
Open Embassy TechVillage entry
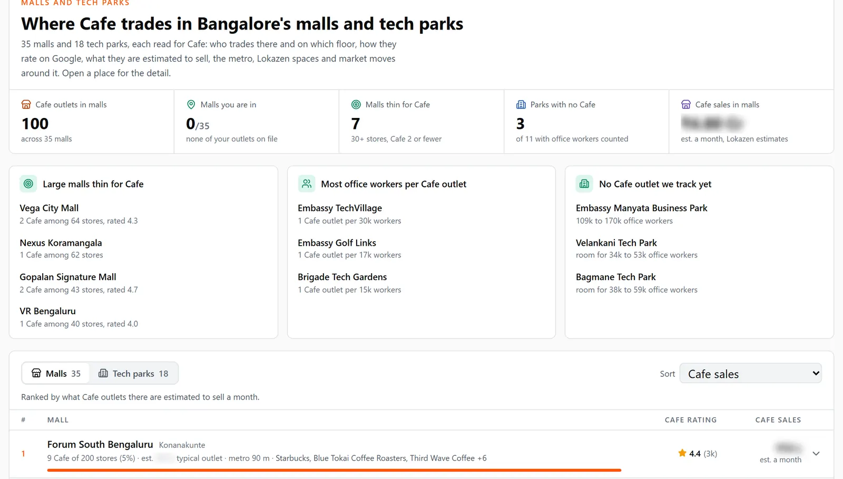(x=340, y=208)
